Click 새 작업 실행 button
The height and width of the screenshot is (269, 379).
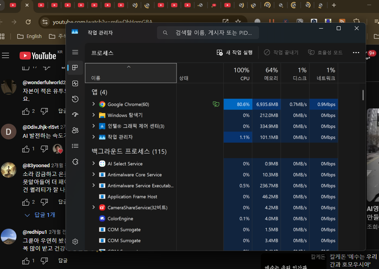click(235, 52)
